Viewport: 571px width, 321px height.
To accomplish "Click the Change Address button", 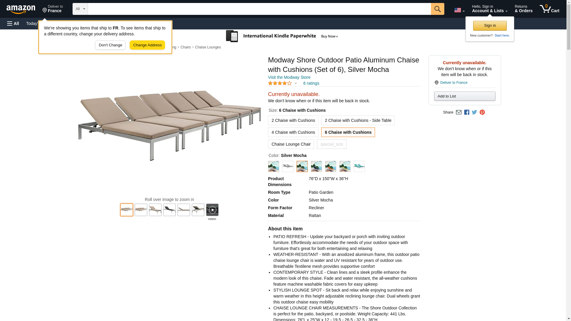I will [147, 45].
